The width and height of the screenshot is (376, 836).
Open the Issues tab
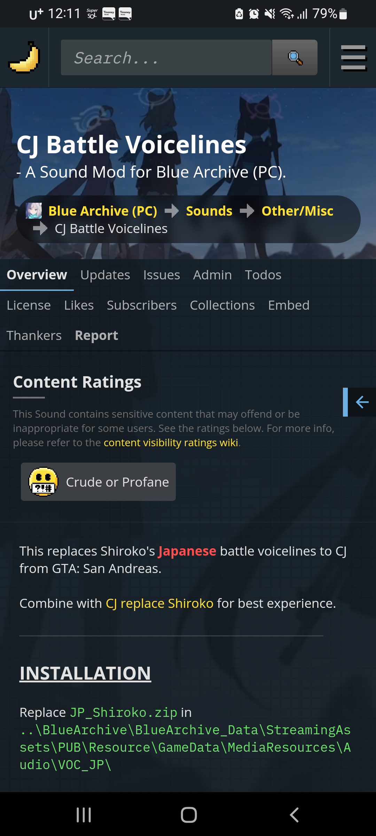tap(162, 275)
